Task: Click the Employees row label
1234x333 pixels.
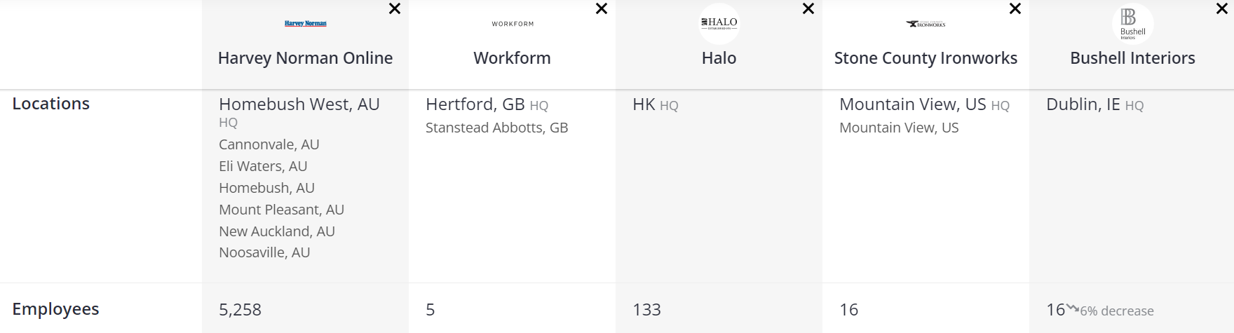Action: pos(55,309)
